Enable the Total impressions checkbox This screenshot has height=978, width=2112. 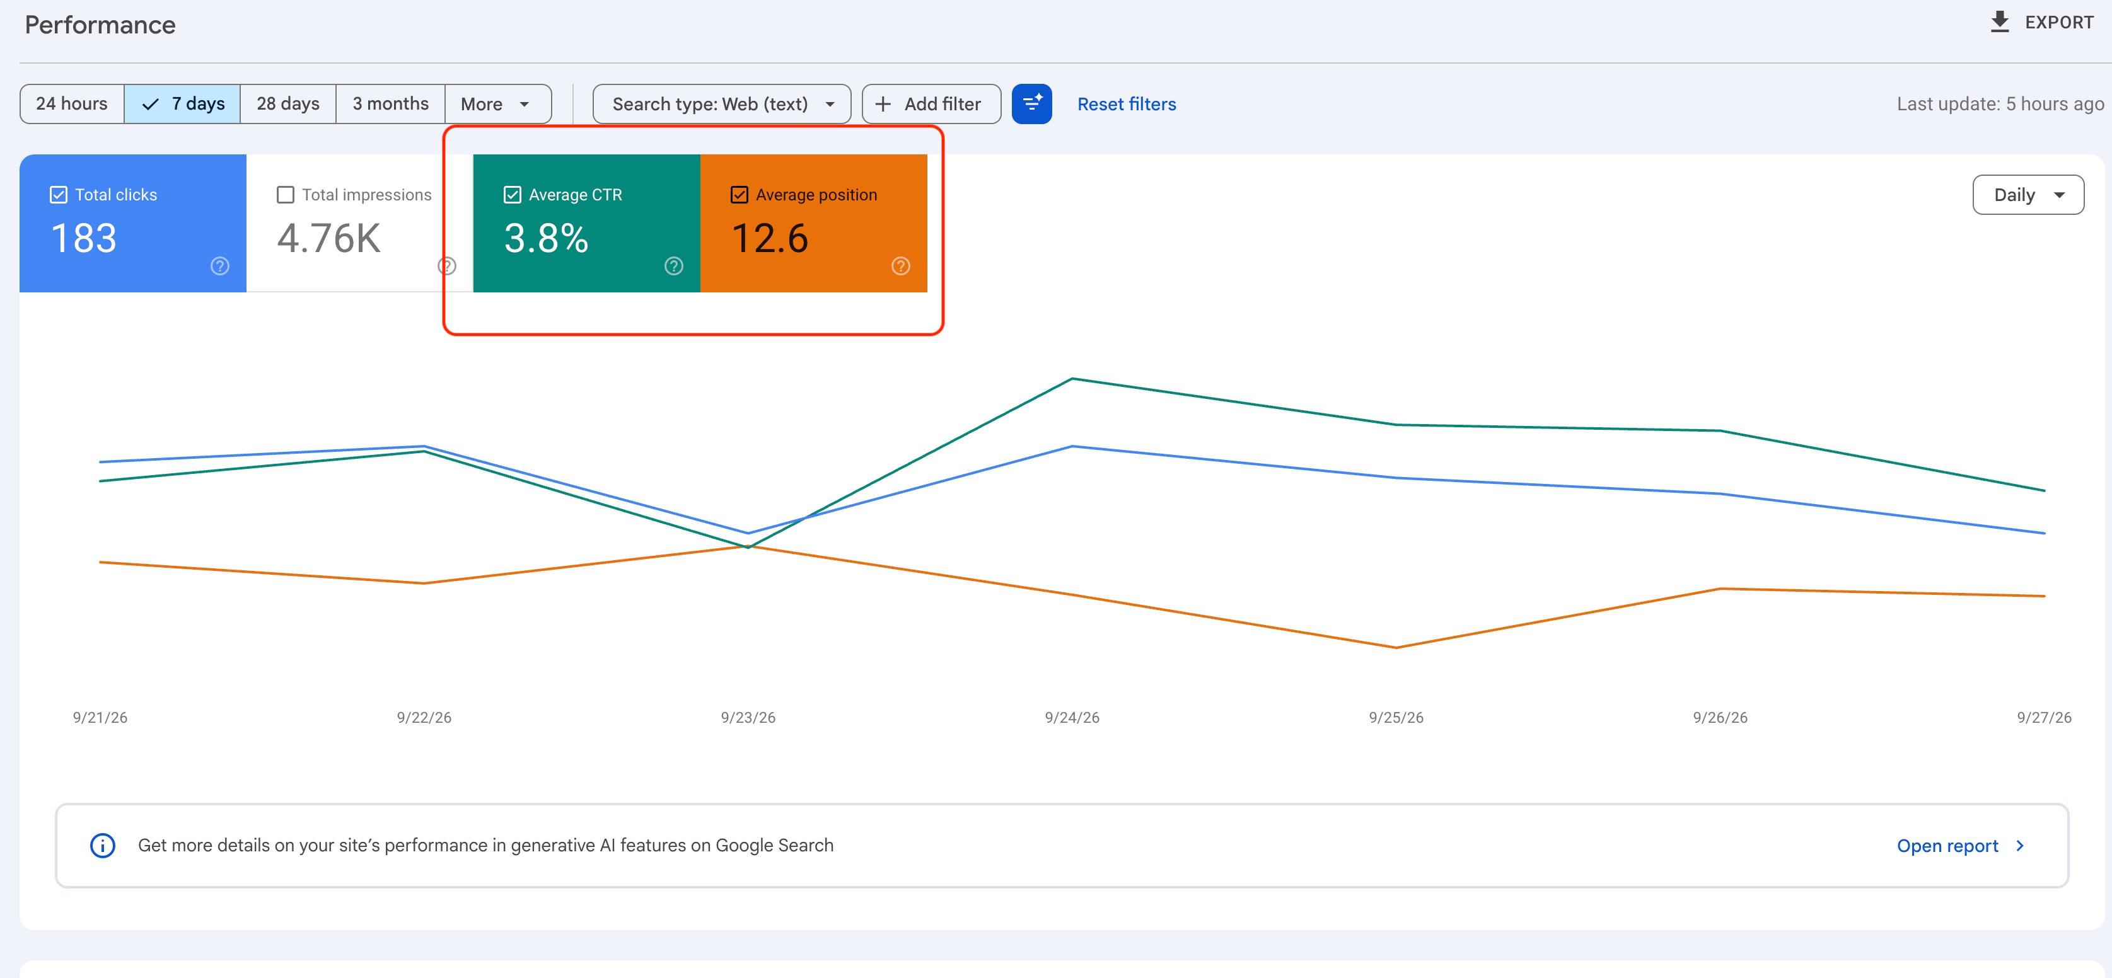(286, 195)
